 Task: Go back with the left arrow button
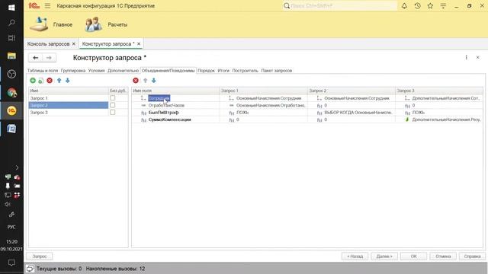point(36,58)
